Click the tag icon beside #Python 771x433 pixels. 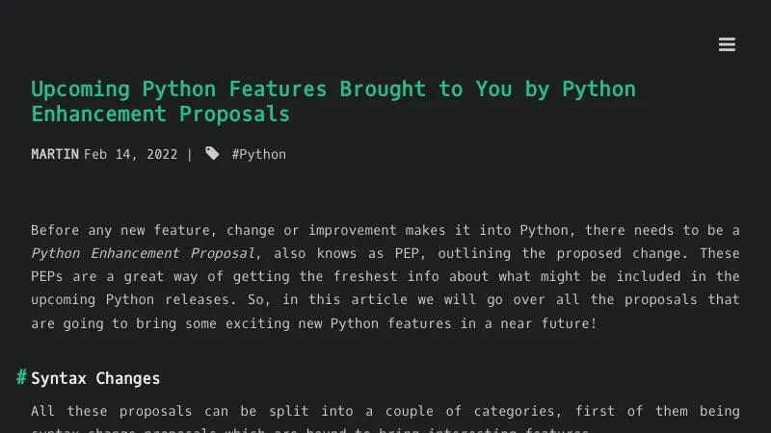[x=212, y=154]
